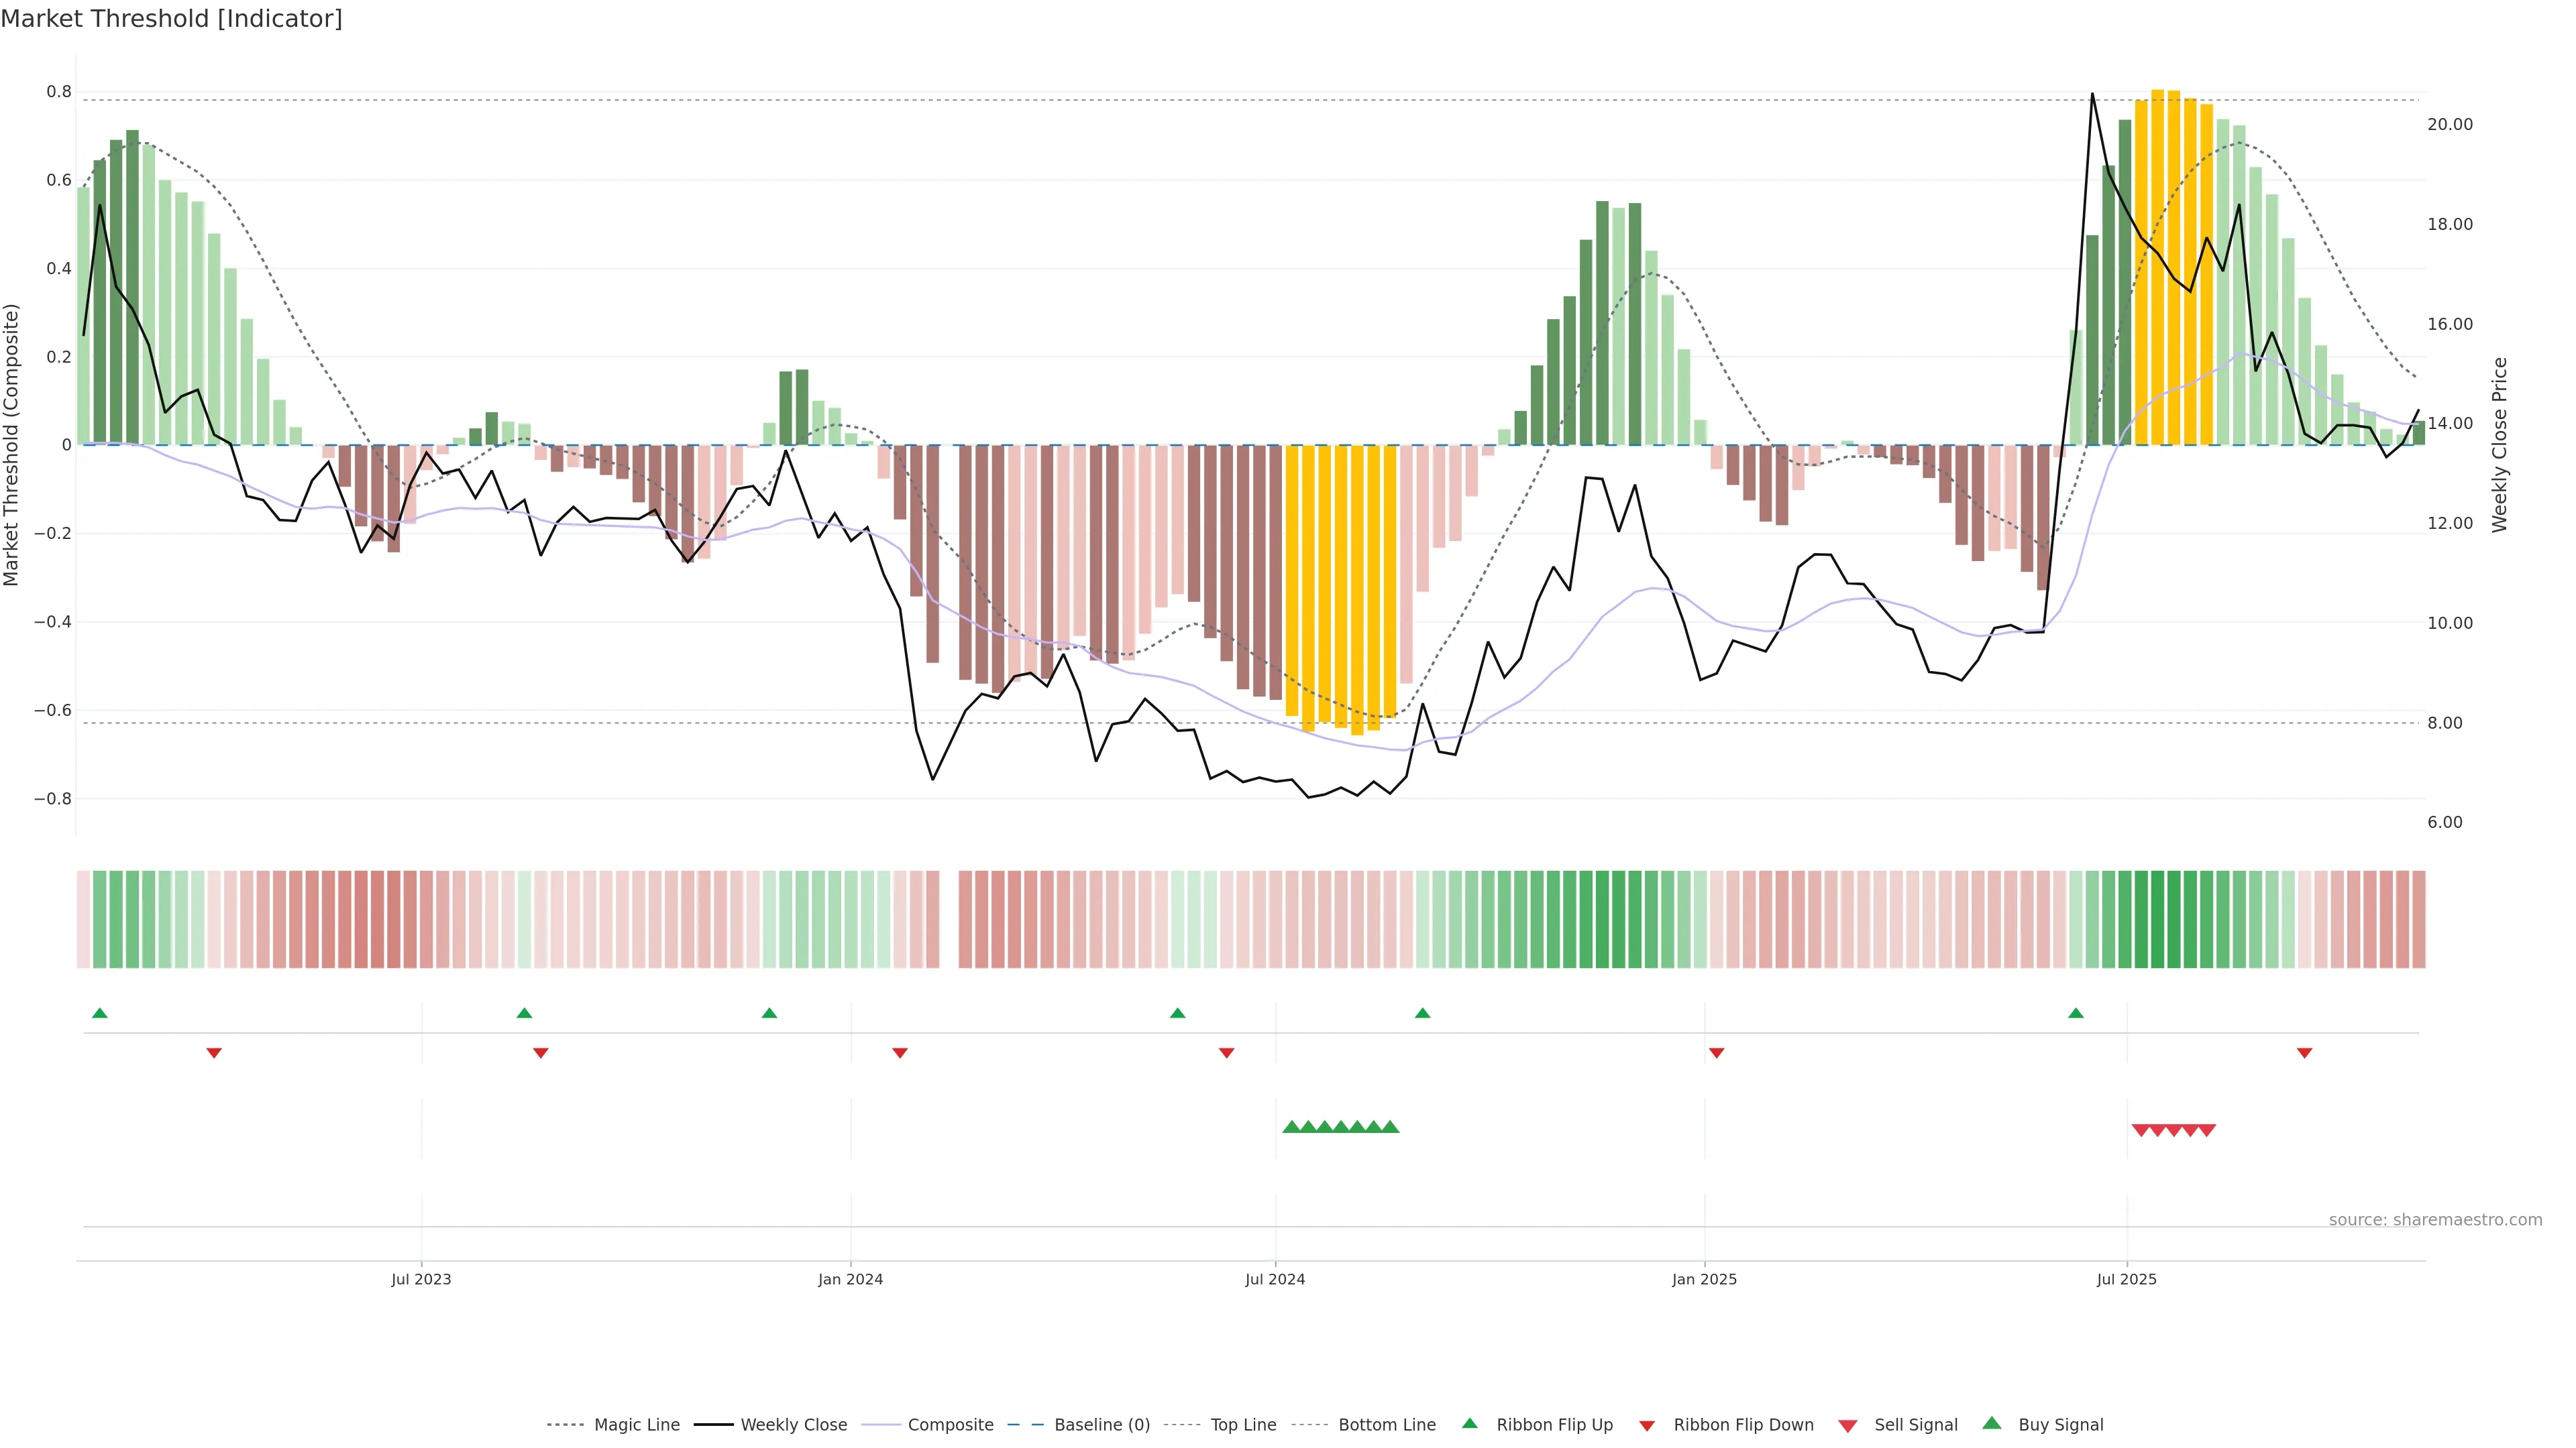Click the Buy Signal legend triangle icon

pyautogui.click(x=1992, y=1423)
